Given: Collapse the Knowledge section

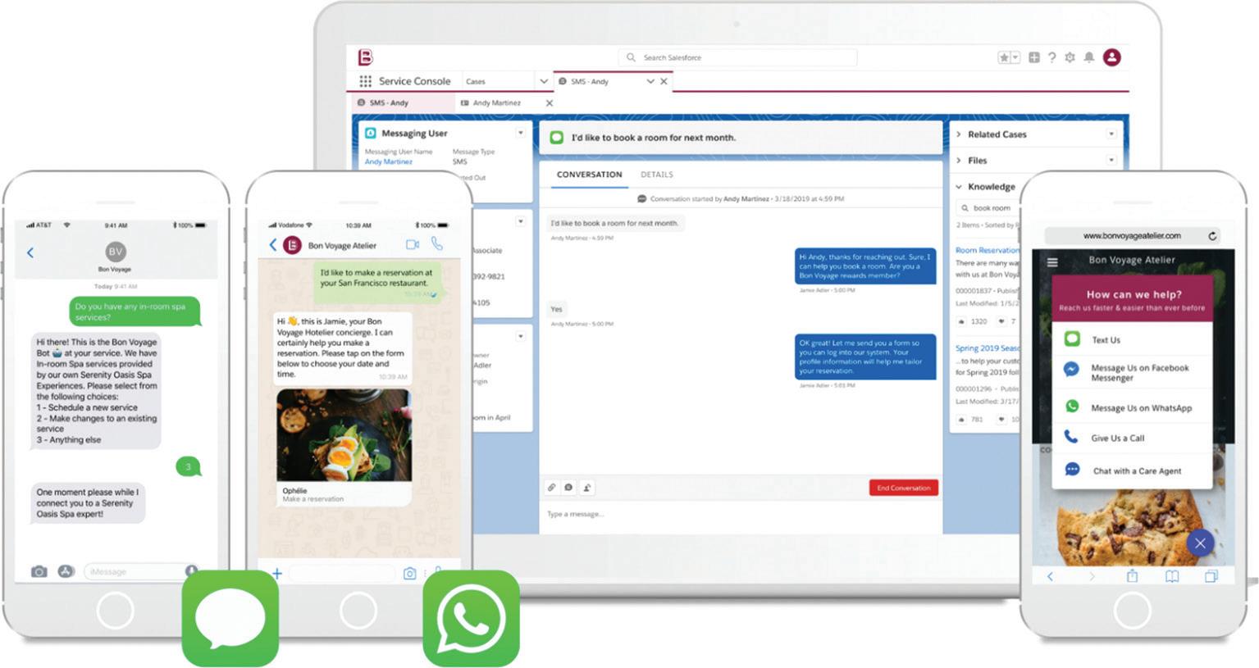Looking at the screenshot, I should point(959,187).
